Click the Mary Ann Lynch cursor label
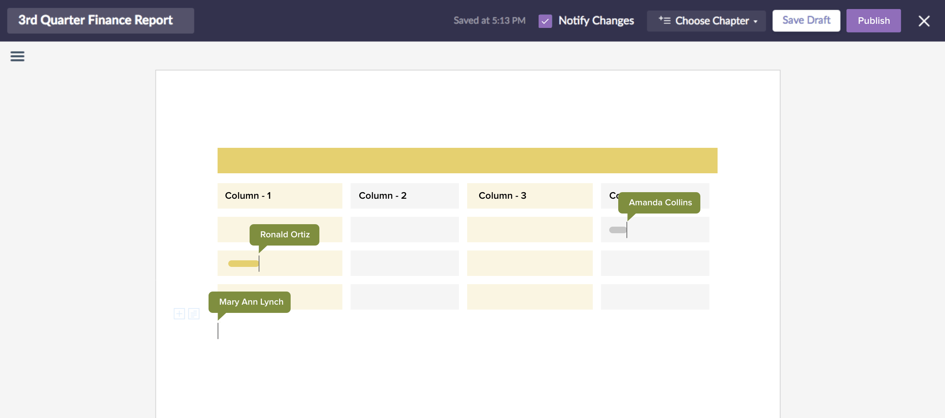Image resolution: width=945 pixels, height=418 pixels. tap(250, 302)
